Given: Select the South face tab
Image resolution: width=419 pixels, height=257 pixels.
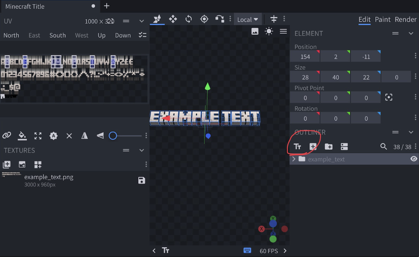Looking at the screenshot, I should (x=57, y=35).
